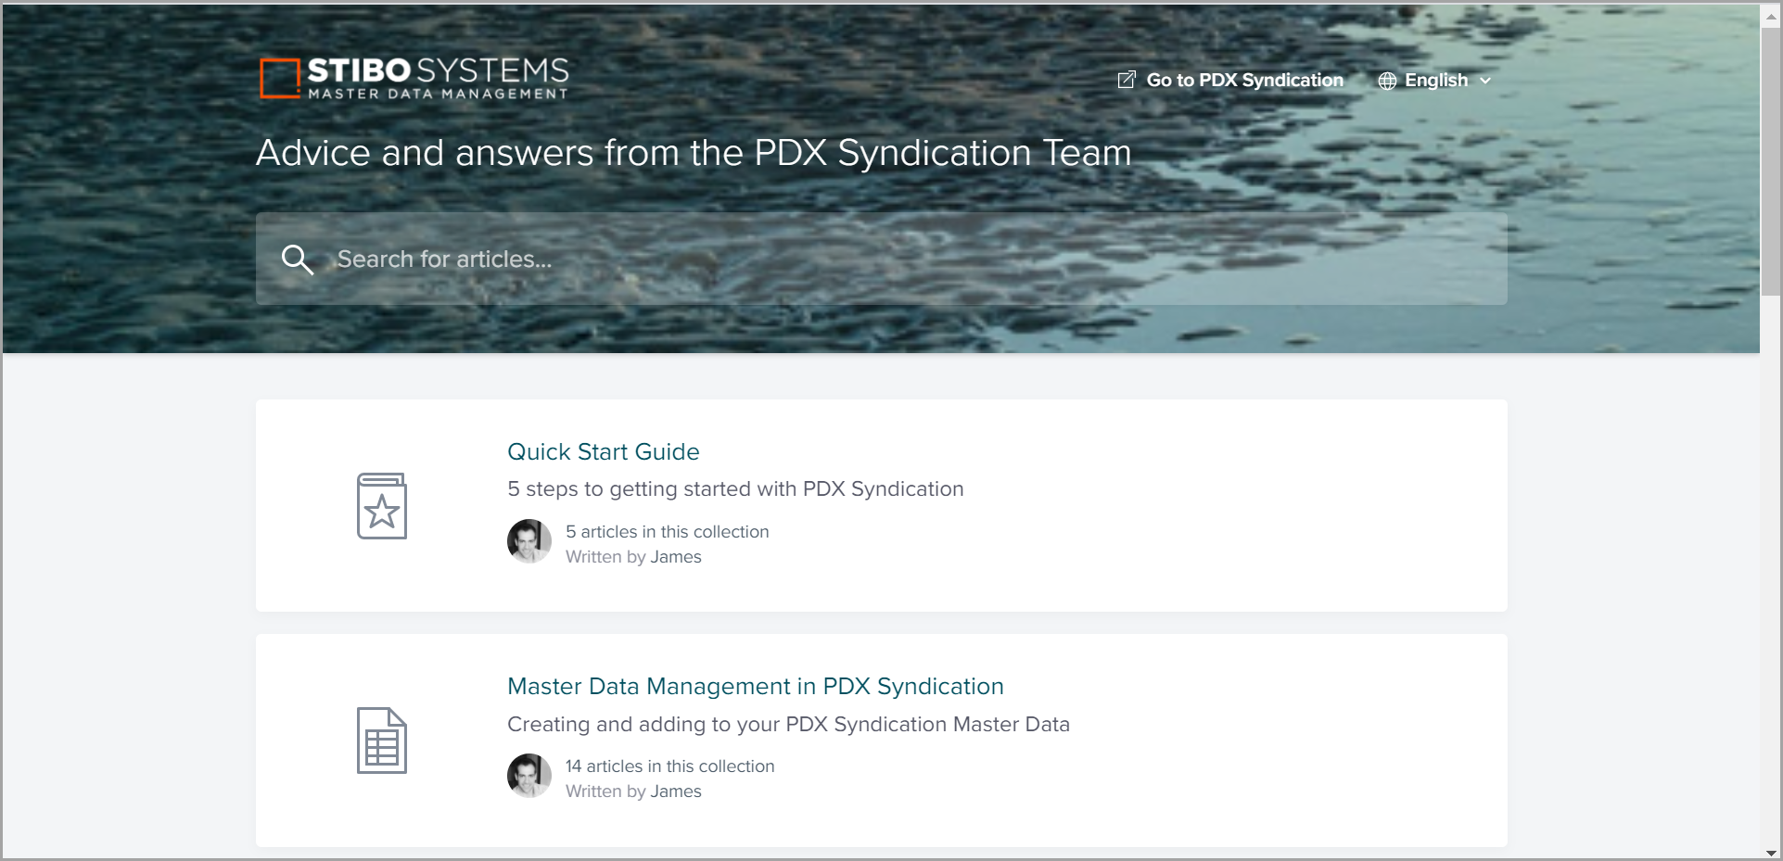Click James's avatar in Master Data Management card

click(529, 776)
